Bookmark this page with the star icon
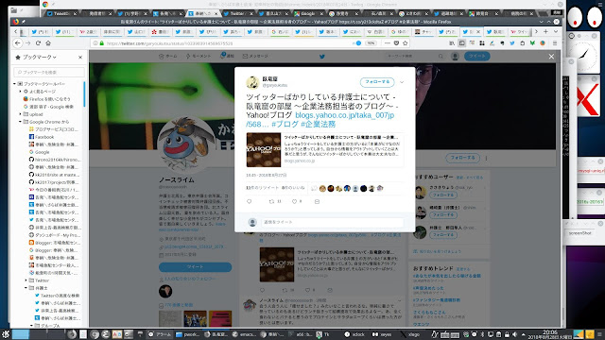605x340 pixels. (x=406, y=43)
